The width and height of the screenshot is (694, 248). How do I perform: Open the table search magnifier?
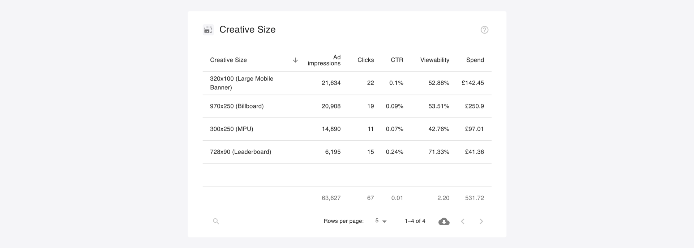[216, 221]
